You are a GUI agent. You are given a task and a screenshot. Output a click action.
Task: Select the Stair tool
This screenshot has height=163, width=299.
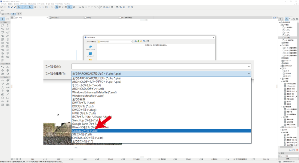[x=3, y=36]
